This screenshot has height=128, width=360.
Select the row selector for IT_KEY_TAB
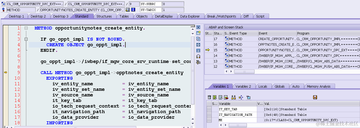[209, 109]
